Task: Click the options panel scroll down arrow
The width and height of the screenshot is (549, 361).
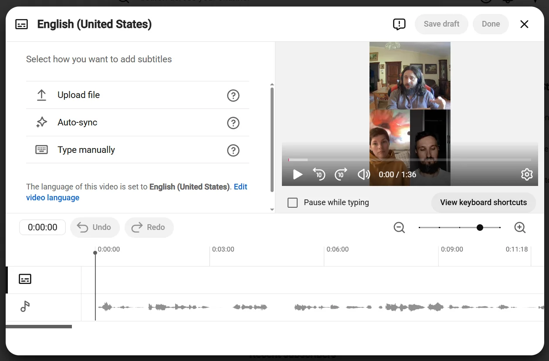Action: [272, 209]
